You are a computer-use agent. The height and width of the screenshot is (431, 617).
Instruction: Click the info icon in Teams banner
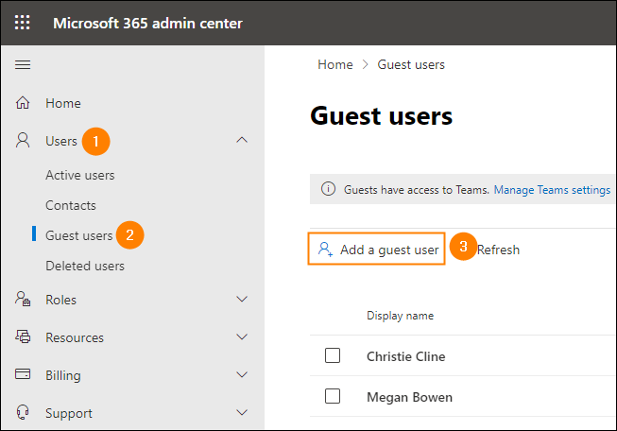328,189
